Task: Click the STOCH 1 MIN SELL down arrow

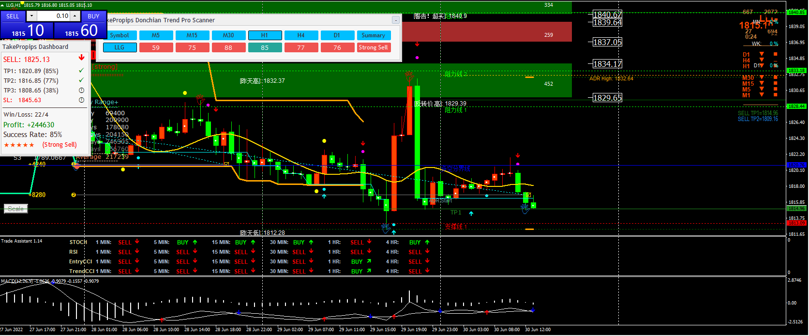Action: coord(137,241)
